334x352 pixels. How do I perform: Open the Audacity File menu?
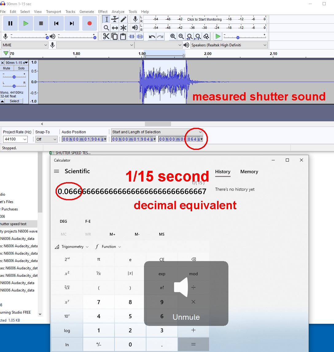[3, 12]
